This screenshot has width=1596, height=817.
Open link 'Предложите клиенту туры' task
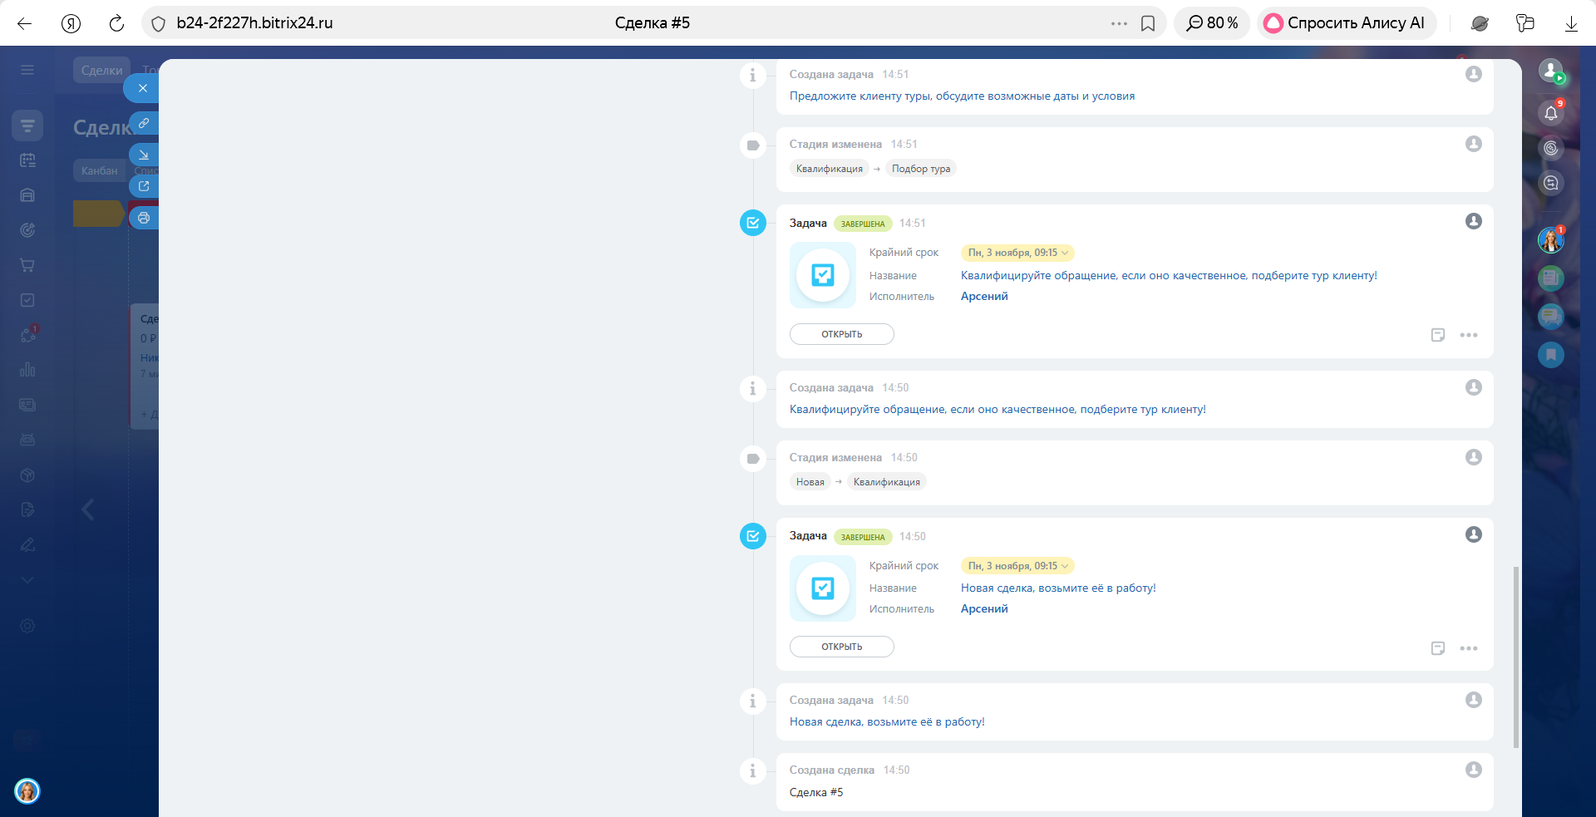962,96
